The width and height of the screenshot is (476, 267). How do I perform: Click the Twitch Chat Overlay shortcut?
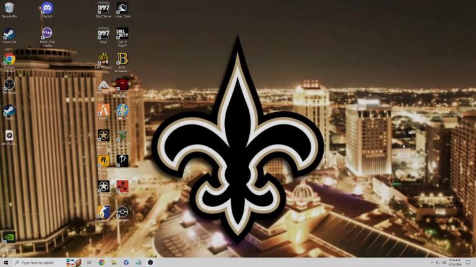pyautogui.click(x=46, y=33)
